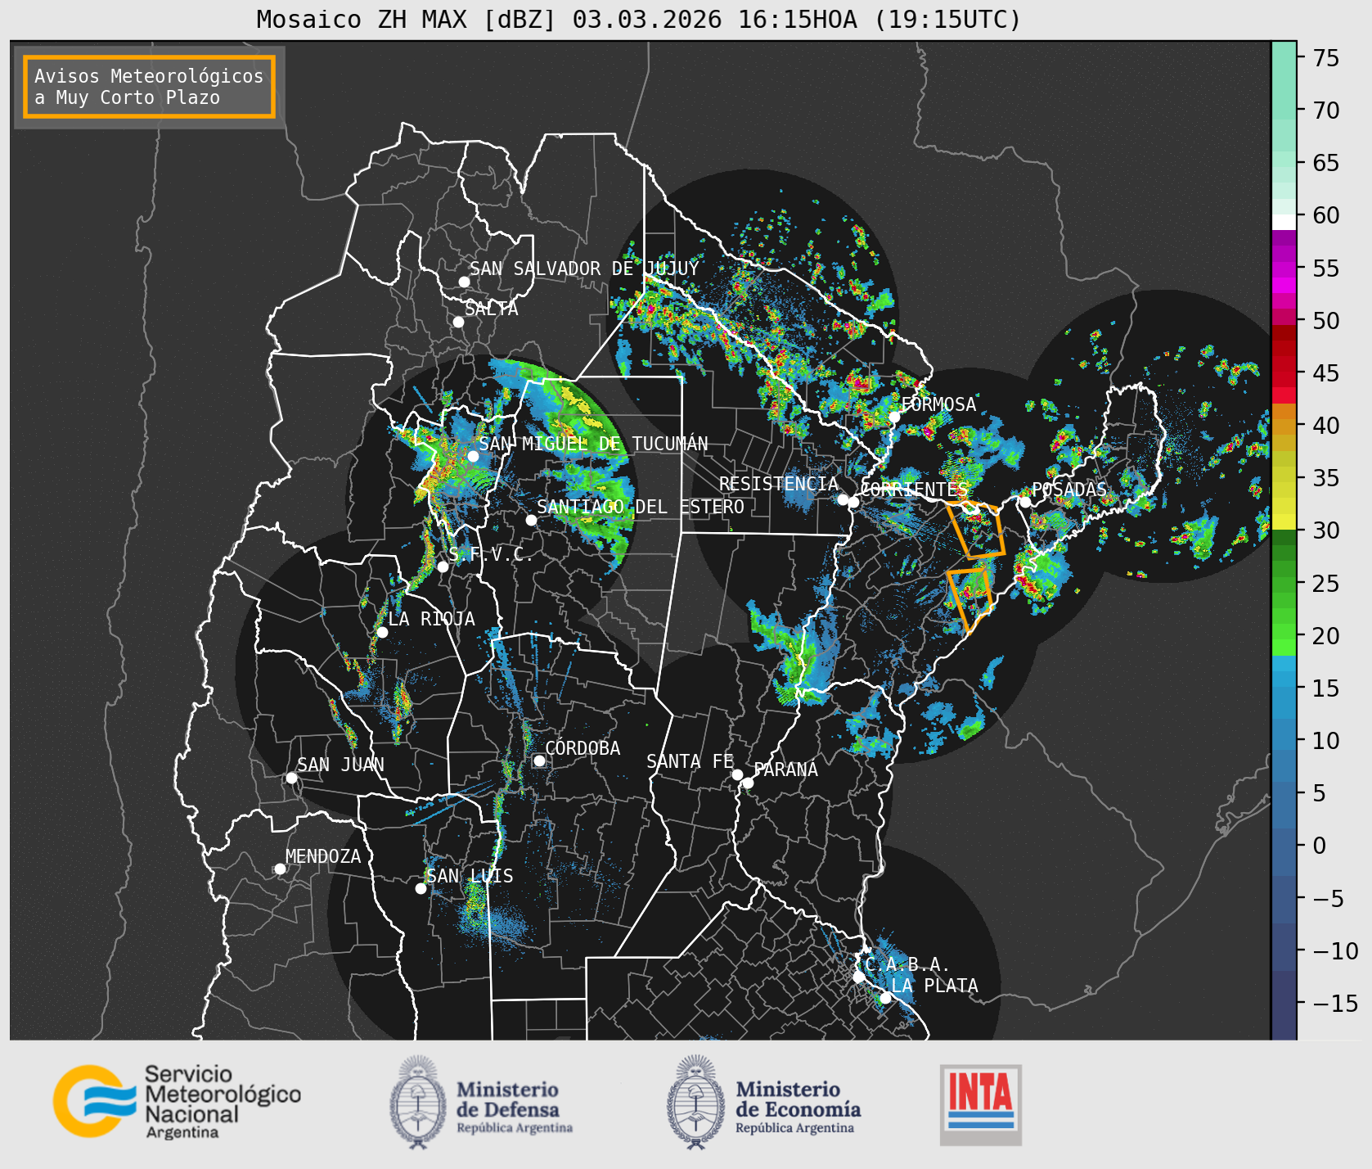Click the yellow 35 dBZ band on colorbar
The width and height of the screenshot is (1372, 1169).
1284,475
